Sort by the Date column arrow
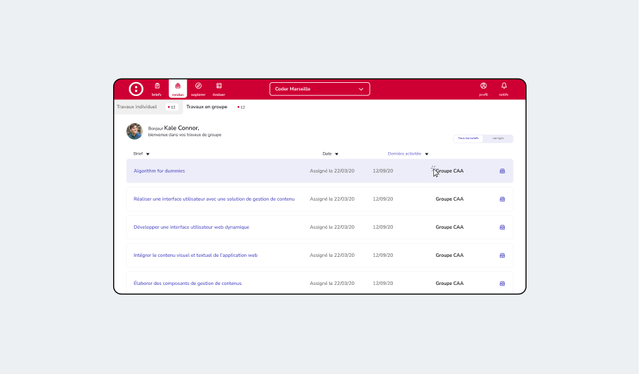639x374 pixels. pos(337,154)
